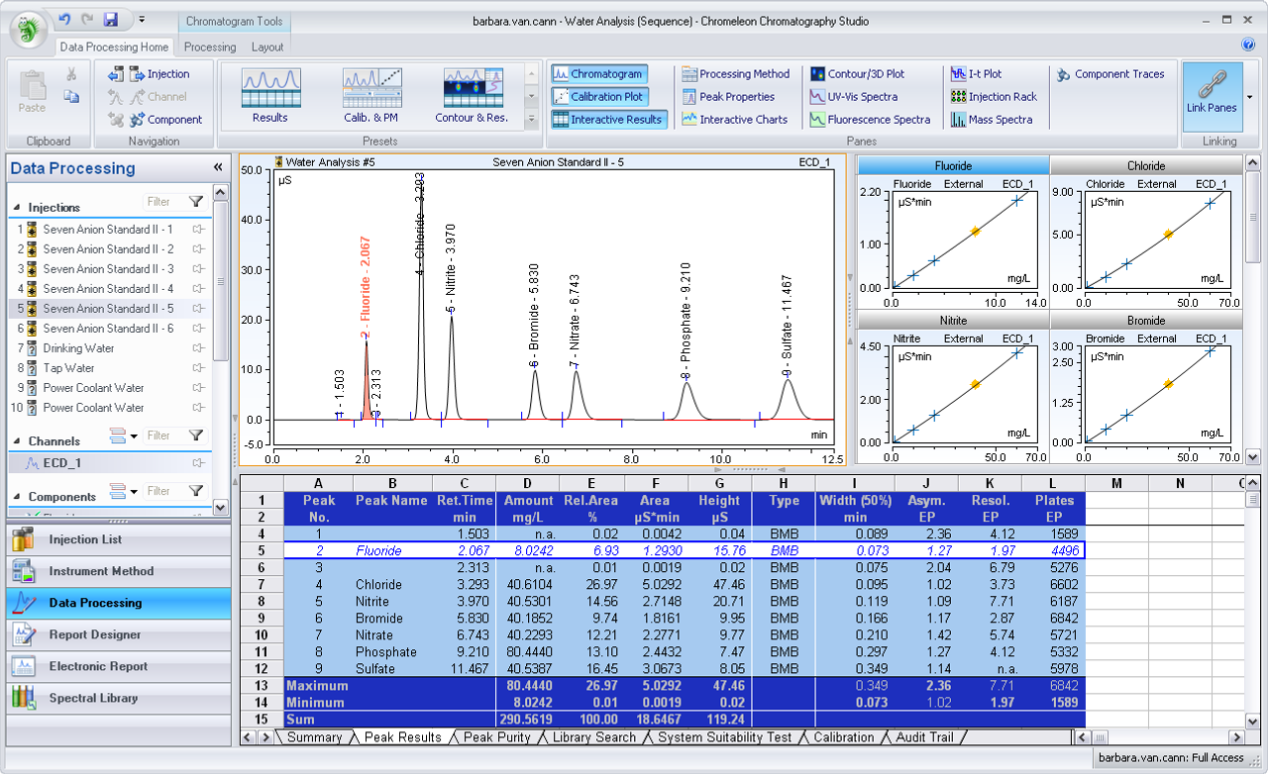Open the Peak Properties pane

click(x=728, y=97)
